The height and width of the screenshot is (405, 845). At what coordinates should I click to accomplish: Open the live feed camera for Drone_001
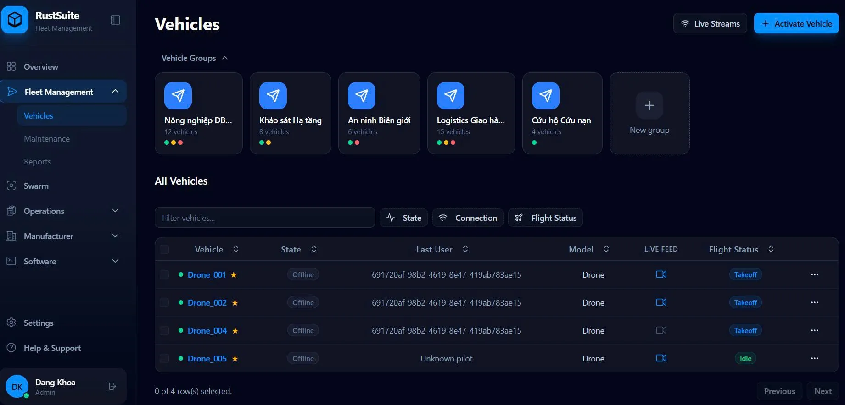(661, 274)
